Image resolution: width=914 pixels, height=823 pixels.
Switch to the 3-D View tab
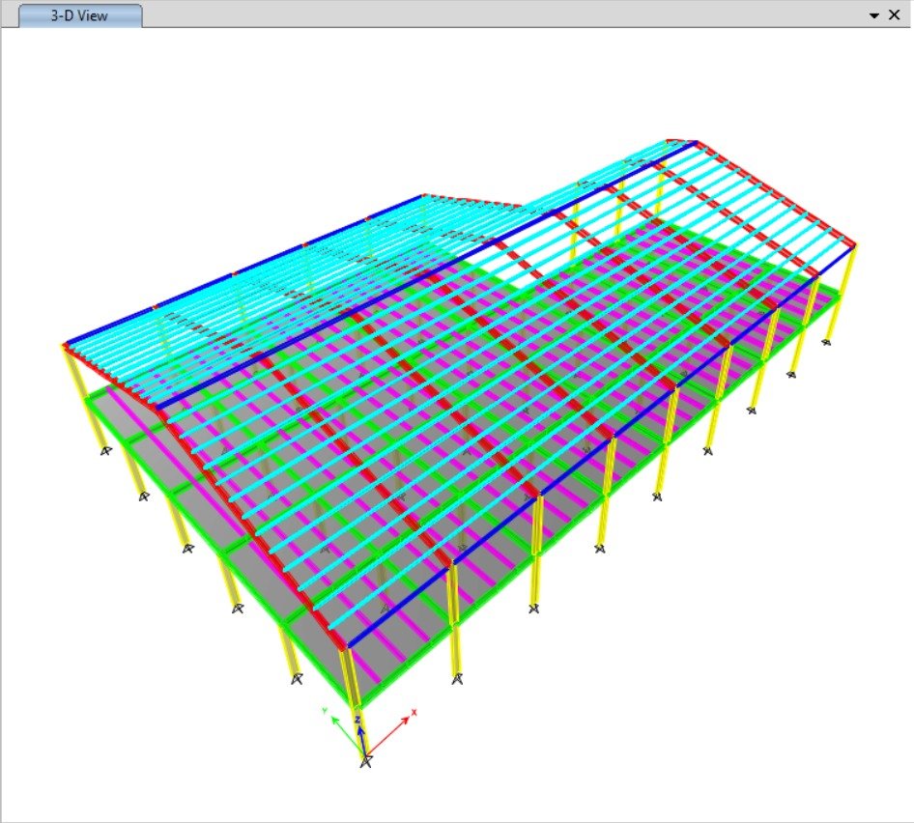click(80, 16)
